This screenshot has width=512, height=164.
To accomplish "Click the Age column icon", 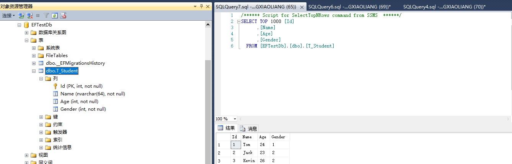I will pyautogui.click(x=55, y=102).
